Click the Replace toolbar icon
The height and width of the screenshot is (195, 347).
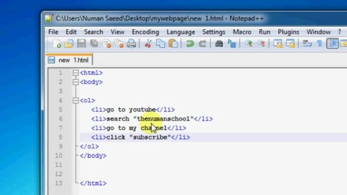pos(232,43)
